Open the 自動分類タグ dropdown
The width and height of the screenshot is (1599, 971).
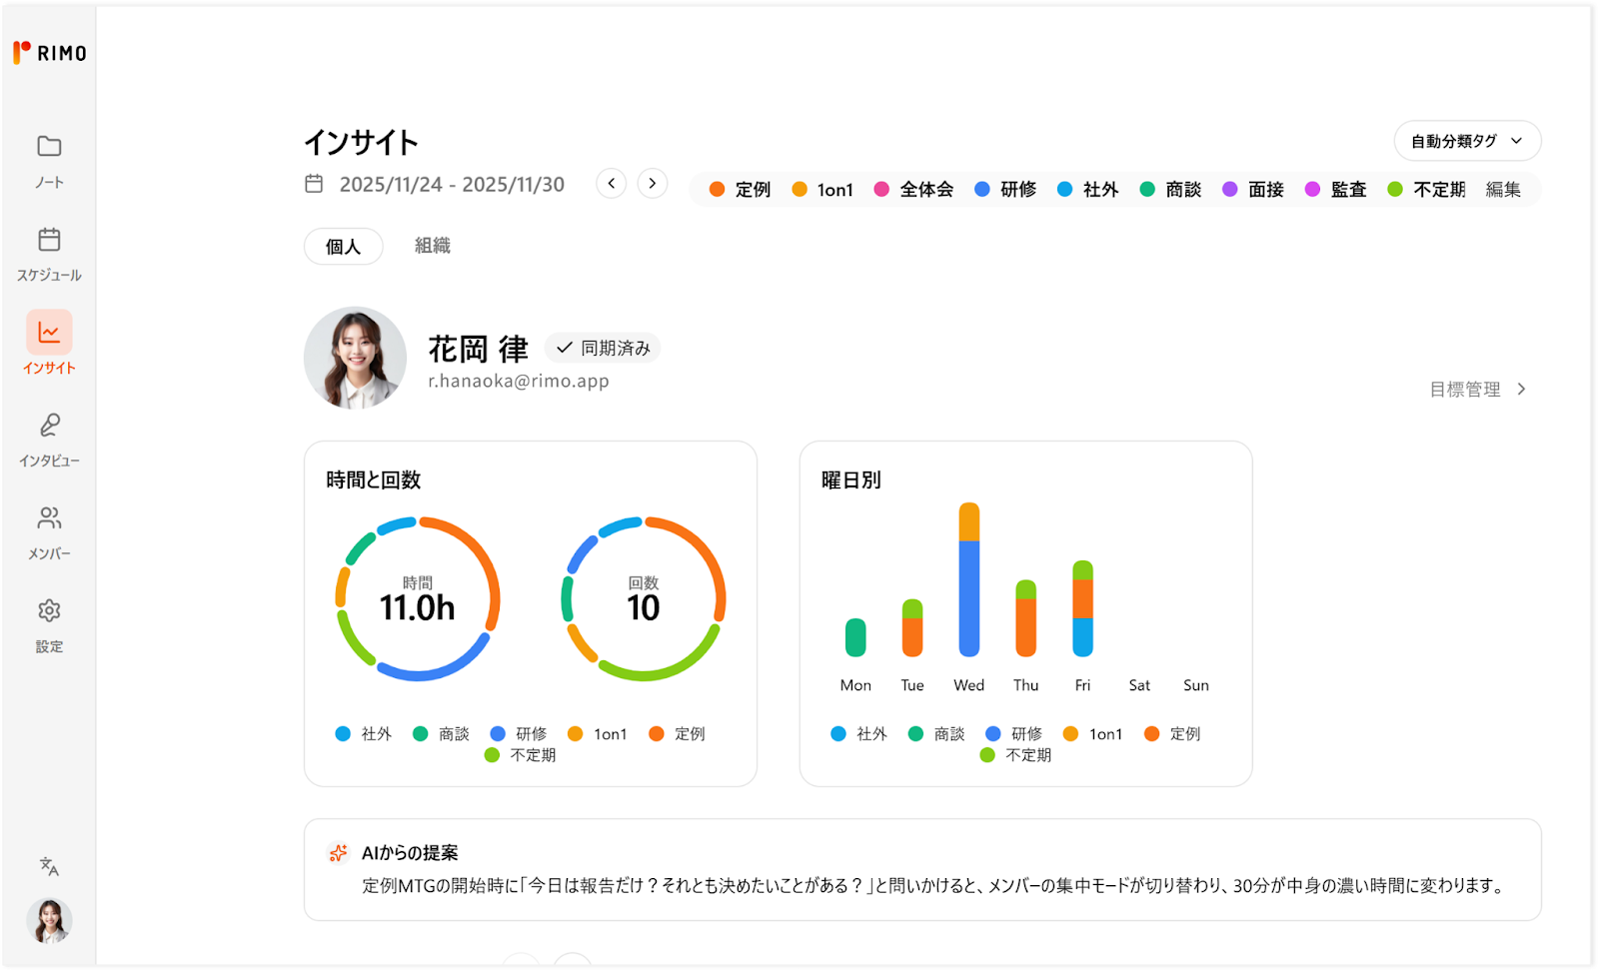pos(1467,141)
